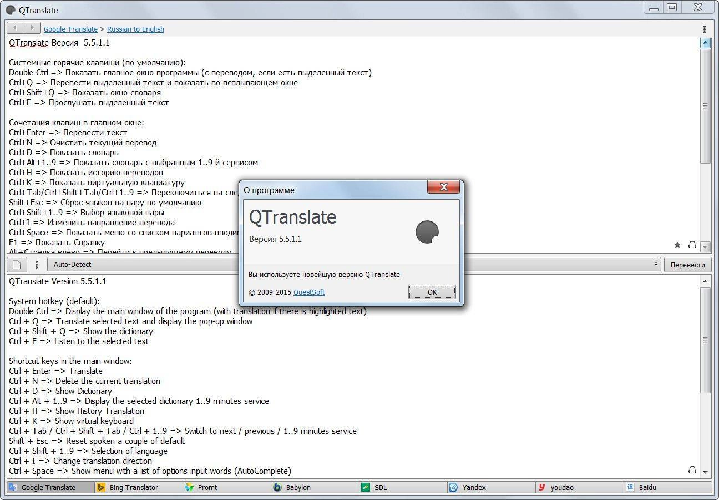Open the three-dot options menu at top right
Viewport: 719px width, 500px height.
click(705, 29)
